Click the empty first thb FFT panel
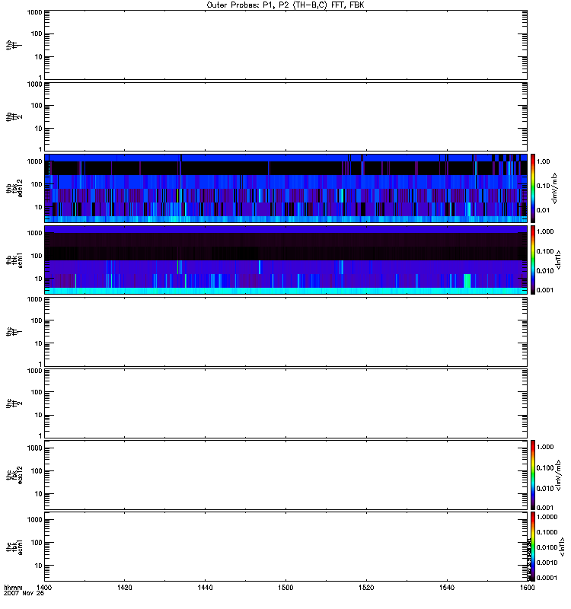This screenshot has width=571, height=609. [x=285, y=44]
